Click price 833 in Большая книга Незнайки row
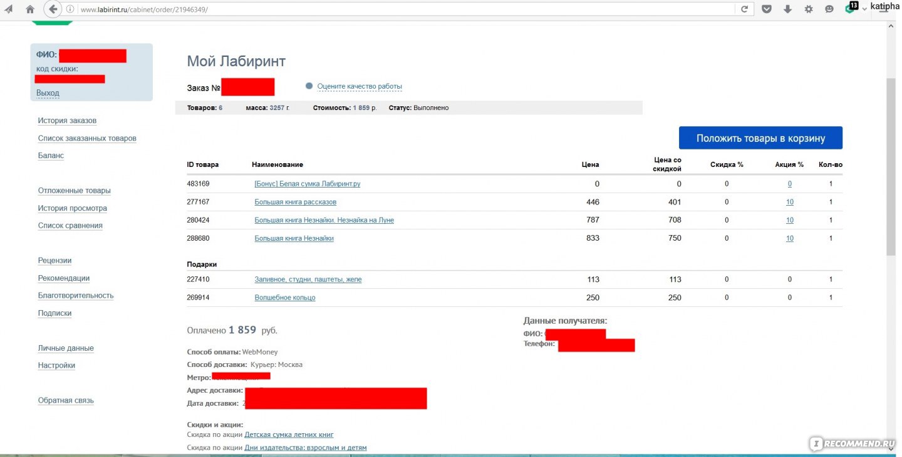This screenshot has height=457, width=902. coord(593,238)
